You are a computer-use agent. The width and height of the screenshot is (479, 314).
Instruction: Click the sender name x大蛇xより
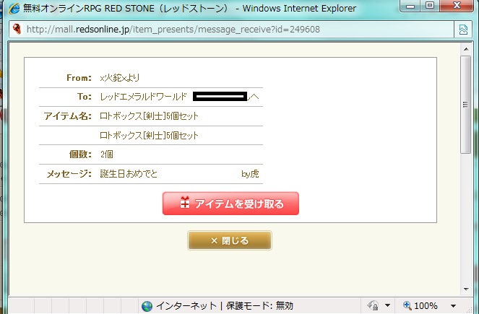click(119, 78)
